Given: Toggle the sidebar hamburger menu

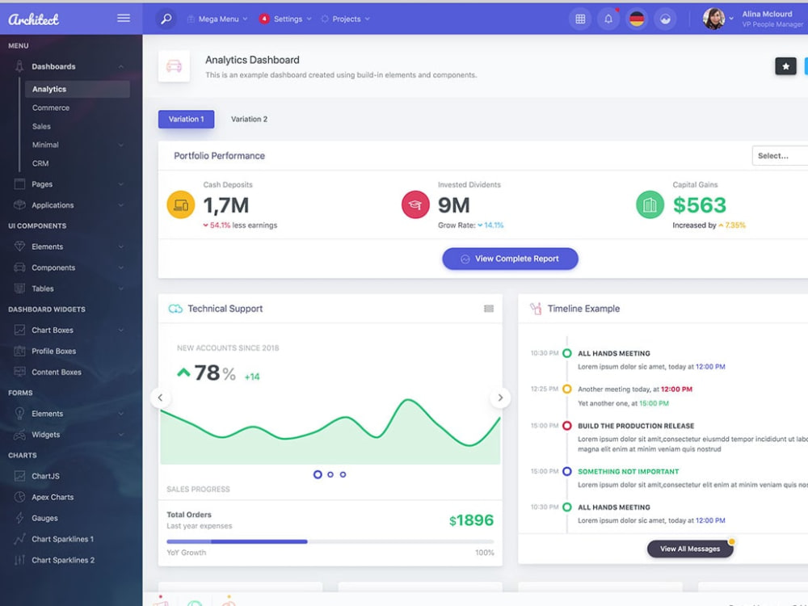Looking at the screenshot, I should 124,19.
